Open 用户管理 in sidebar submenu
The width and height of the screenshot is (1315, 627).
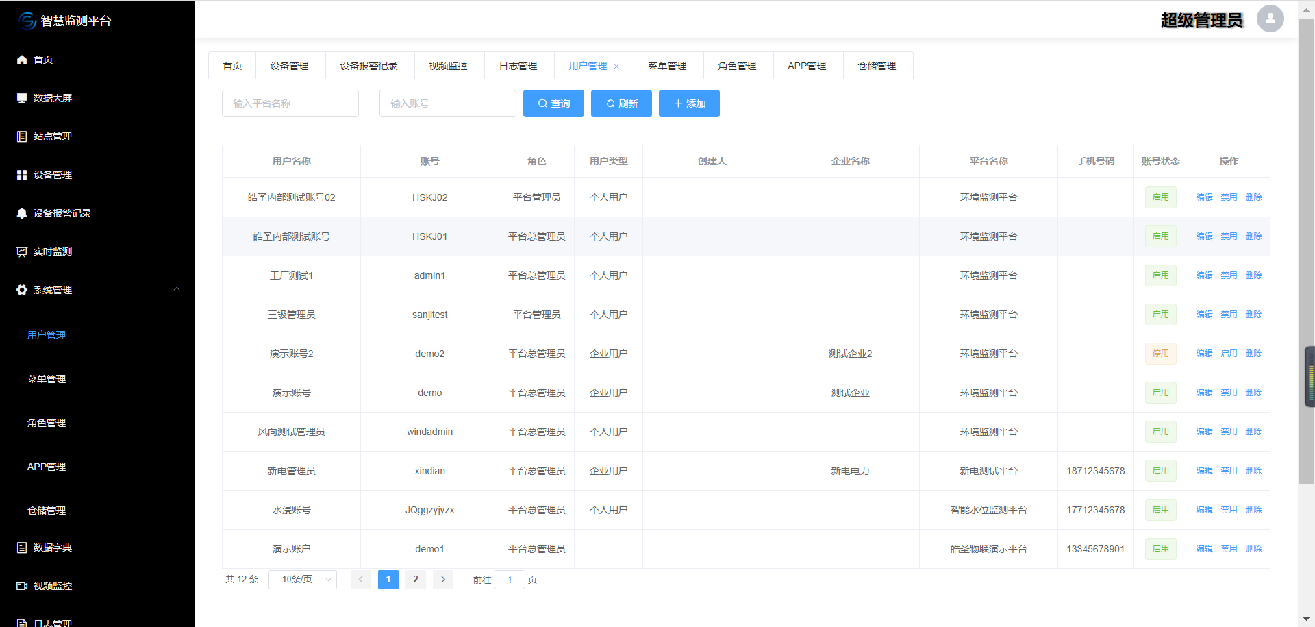[47, 335]
